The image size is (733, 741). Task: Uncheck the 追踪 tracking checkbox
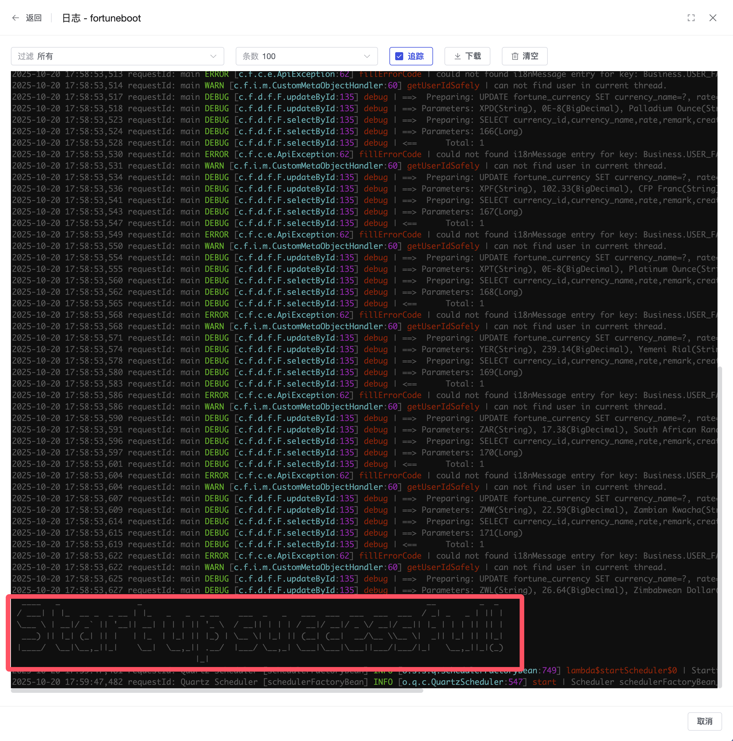point(399,56)
